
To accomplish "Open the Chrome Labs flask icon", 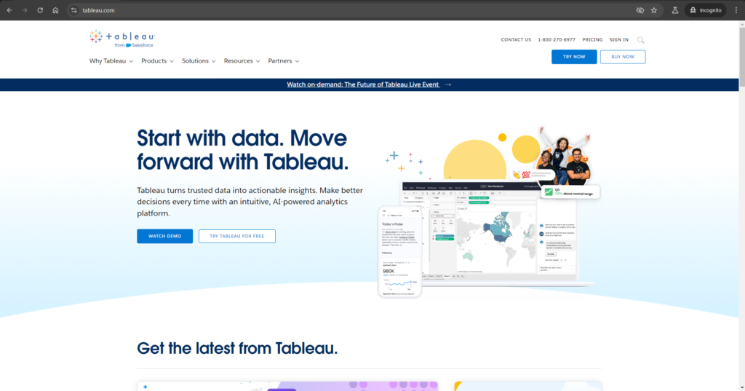I will [x=674, y=10].
